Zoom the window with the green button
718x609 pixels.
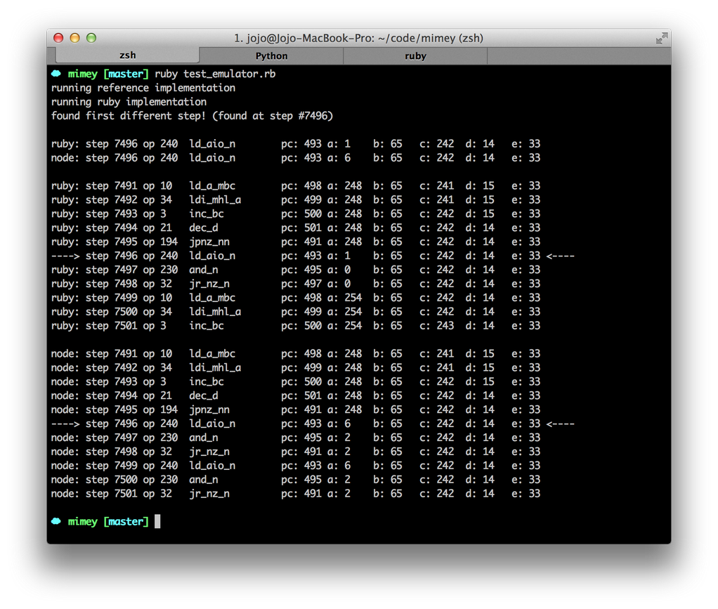[91, 39]
